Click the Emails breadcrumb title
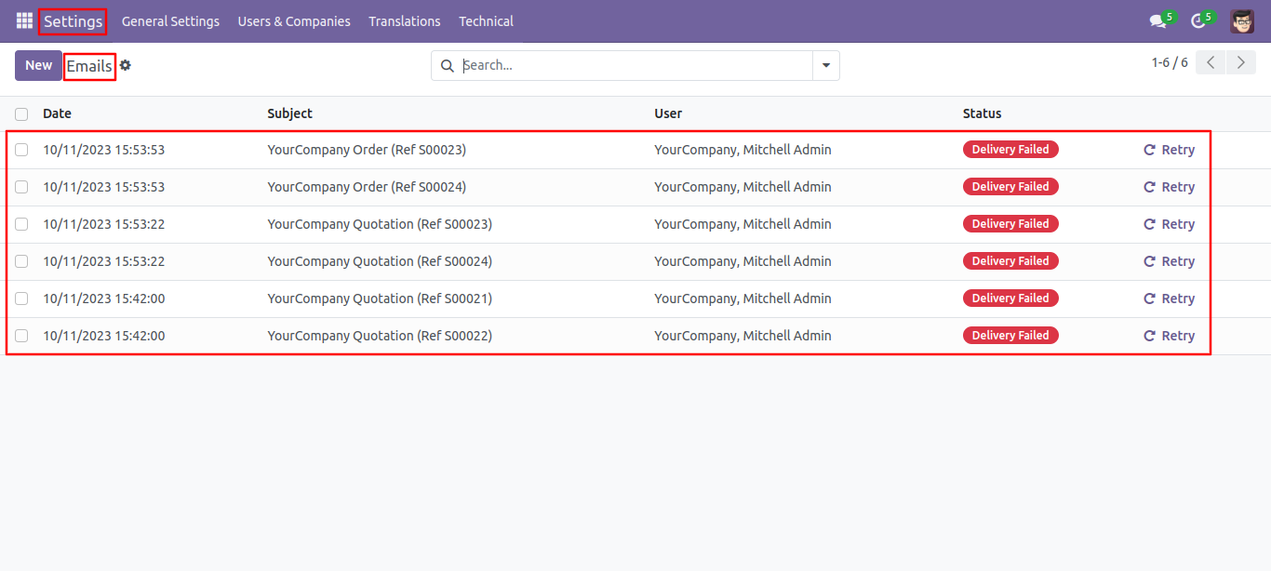This screenshot has width=1271, height=571. (89, 66)
